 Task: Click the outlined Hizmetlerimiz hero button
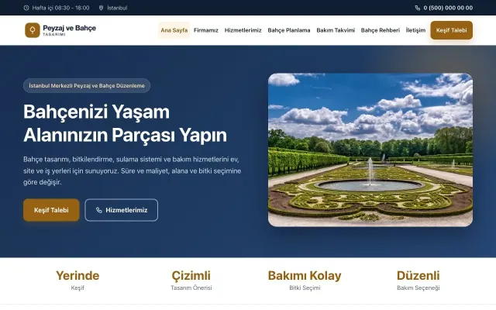[x=121, y=210]
